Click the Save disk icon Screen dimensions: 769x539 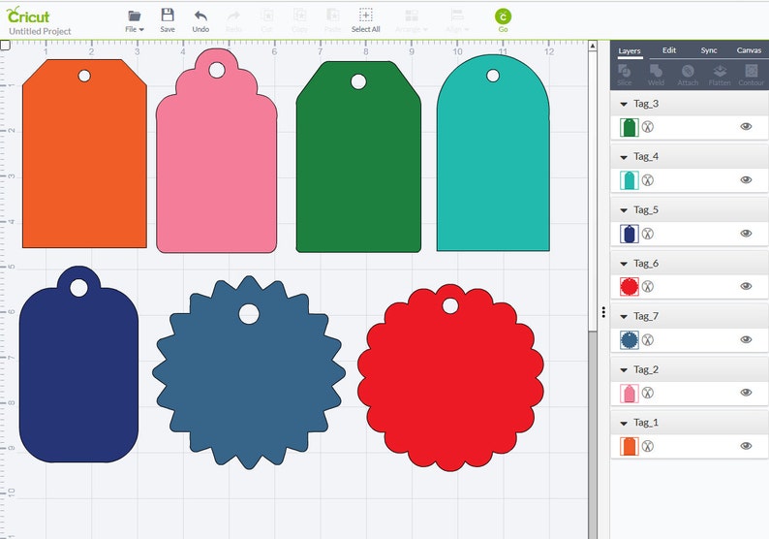coord(168,16)
